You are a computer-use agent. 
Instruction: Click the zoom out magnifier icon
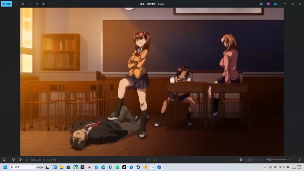[262, 160]
